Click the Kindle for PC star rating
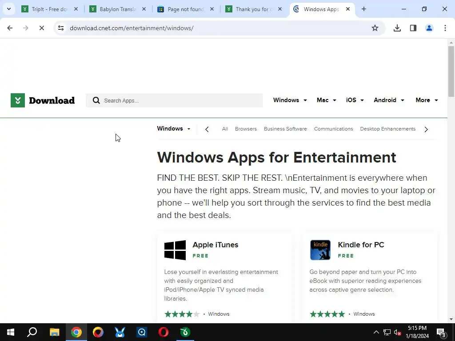 (x=327, y=314)
